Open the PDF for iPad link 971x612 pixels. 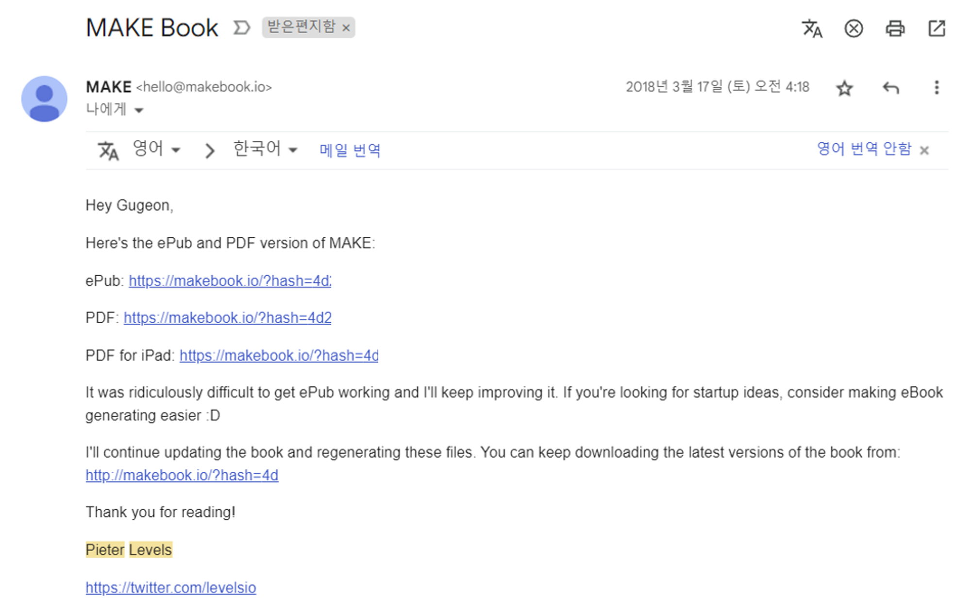pos(279,356)
